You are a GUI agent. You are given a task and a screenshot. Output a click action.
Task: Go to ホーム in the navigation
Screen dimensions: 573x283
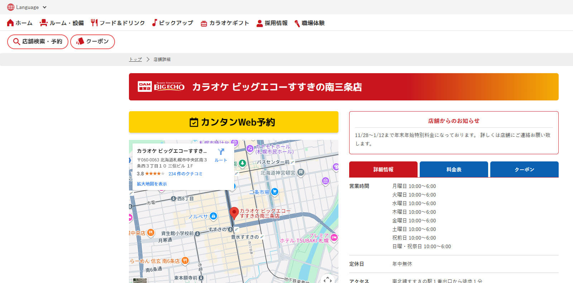pyautogui.click(x=20, y=23)
